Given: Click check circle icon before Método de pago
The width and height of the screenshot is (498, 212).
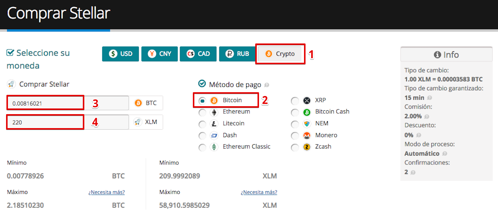Looking at the screenshot, I should point(202,84).
